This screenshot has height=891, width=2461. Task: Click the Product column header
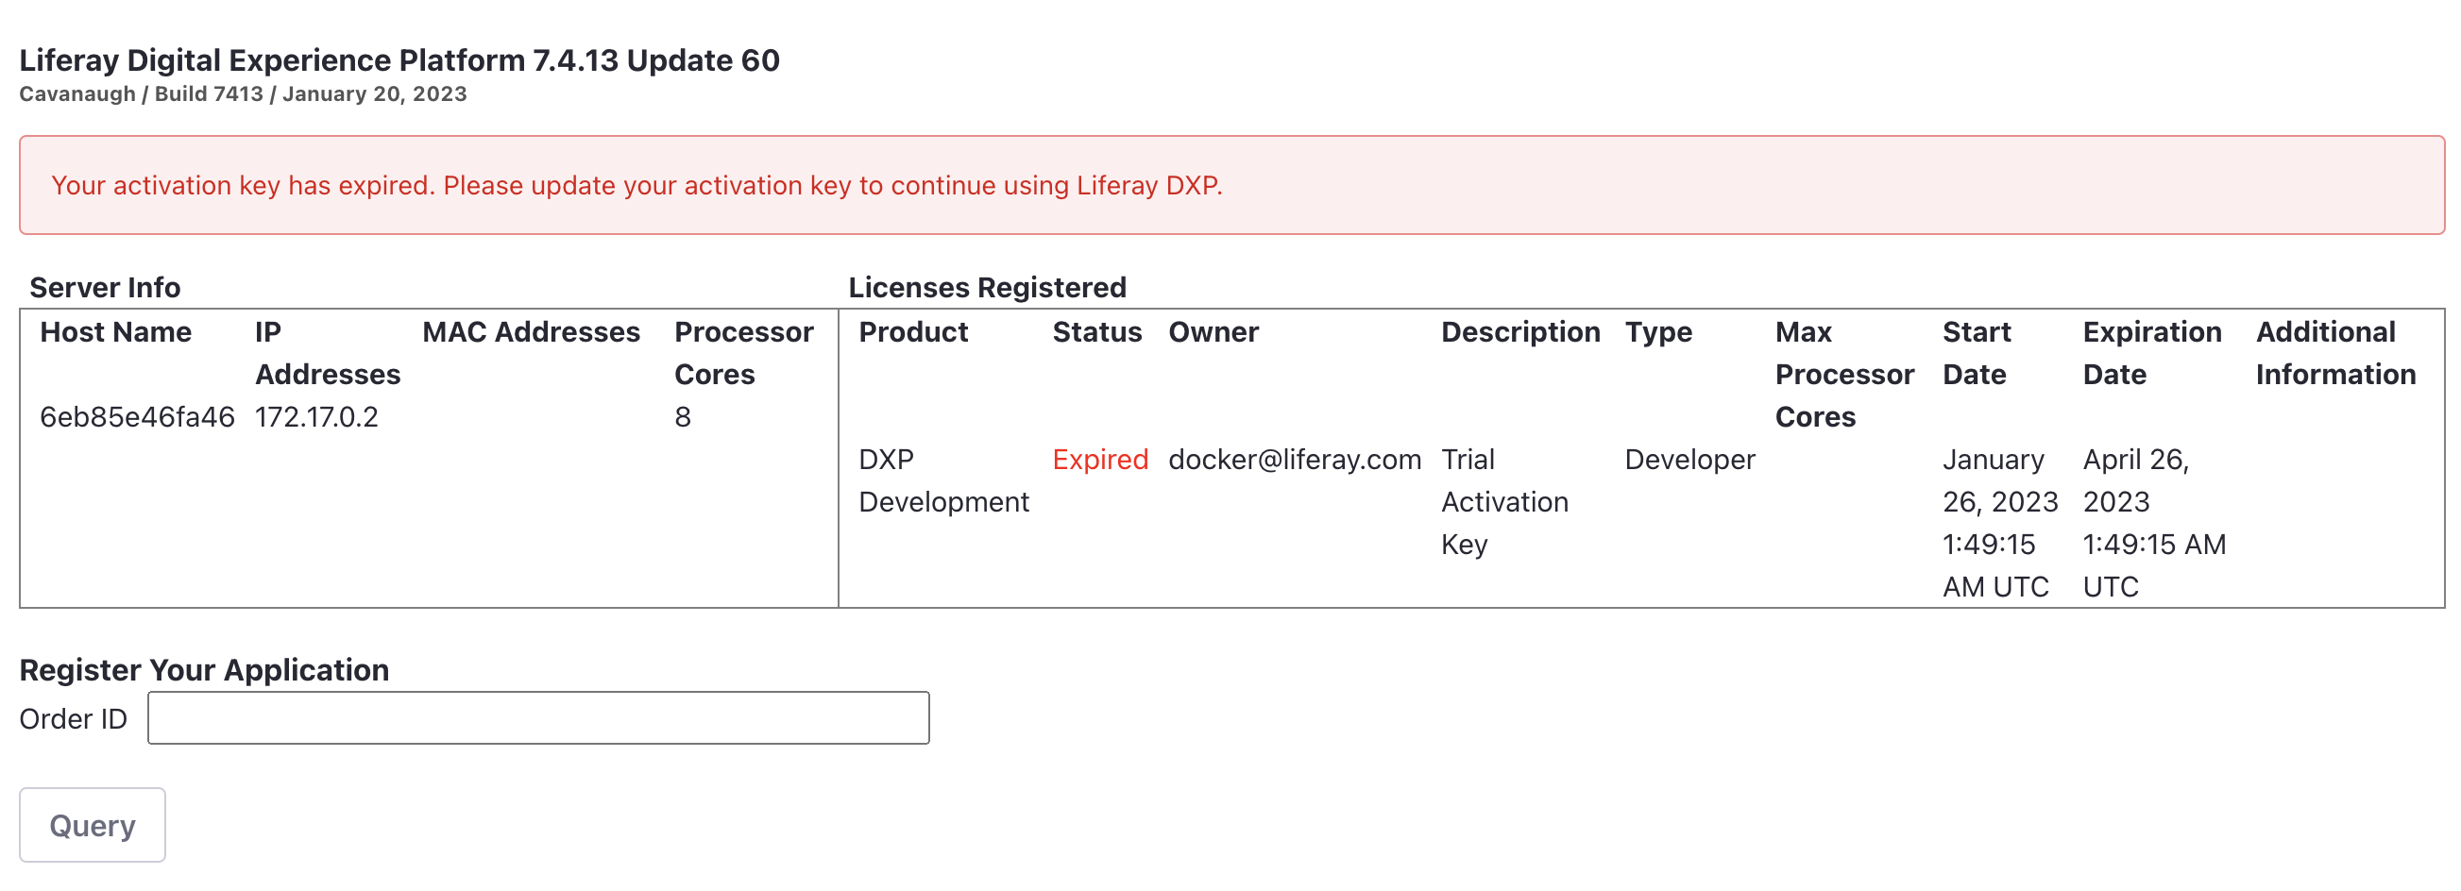pos(913,332)
